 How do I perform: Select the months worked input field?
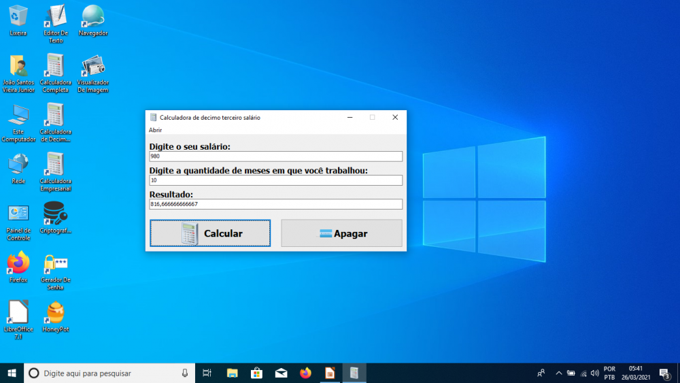coord(275,180)
